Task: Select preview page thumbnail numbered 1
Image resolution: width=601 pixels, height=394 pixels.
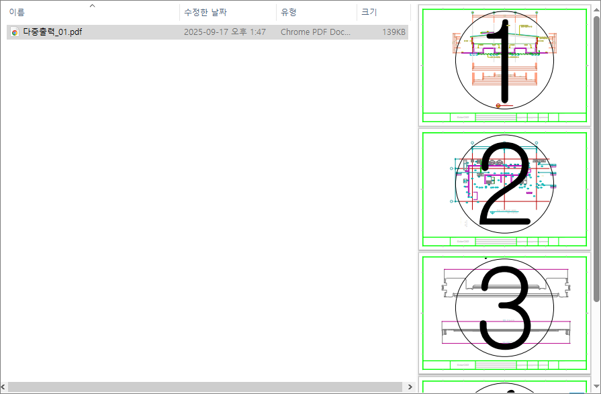Action: coord(504,66)
